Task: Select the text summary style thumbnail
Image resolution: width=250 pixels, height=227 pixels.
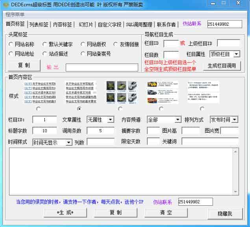Action: 203,92
